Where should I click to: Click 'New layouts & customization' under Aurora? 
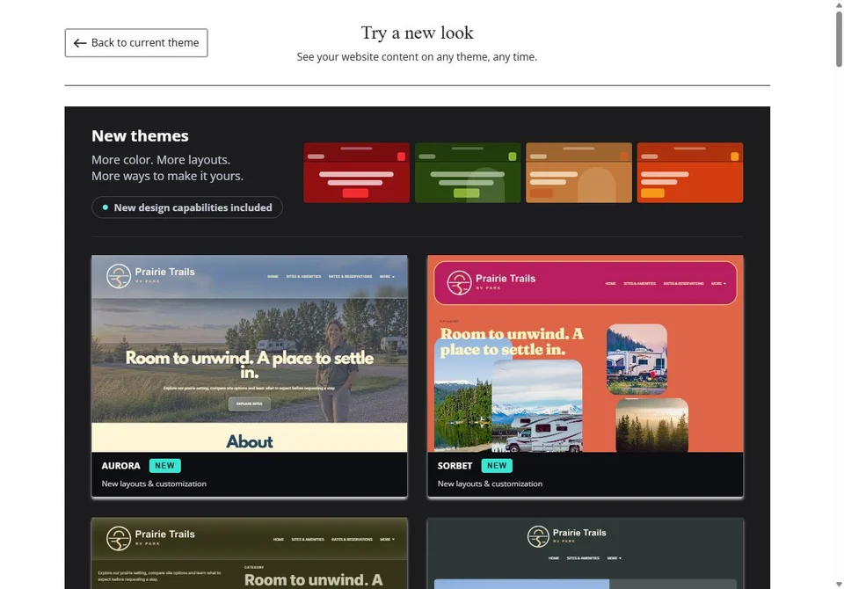pos(154,484)
